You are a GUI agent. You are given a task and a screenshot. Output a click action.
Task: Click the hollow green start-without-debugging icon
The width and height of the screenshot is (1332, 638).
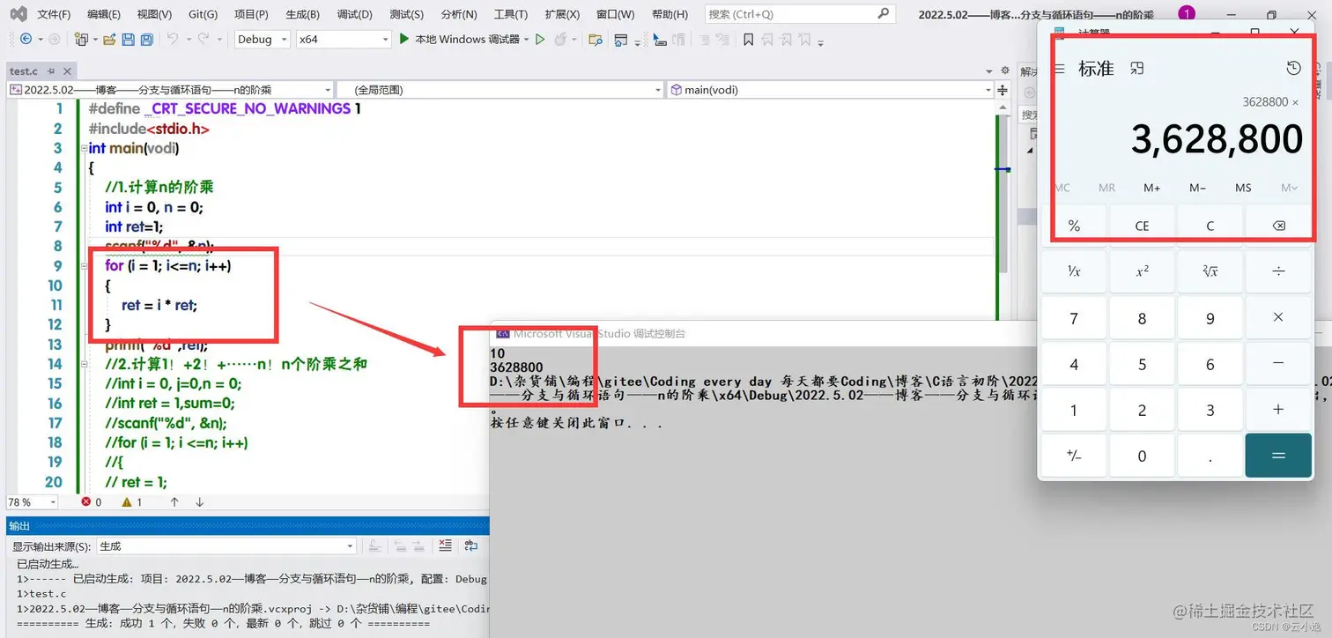pyautogui.click(x=540, y=39)
